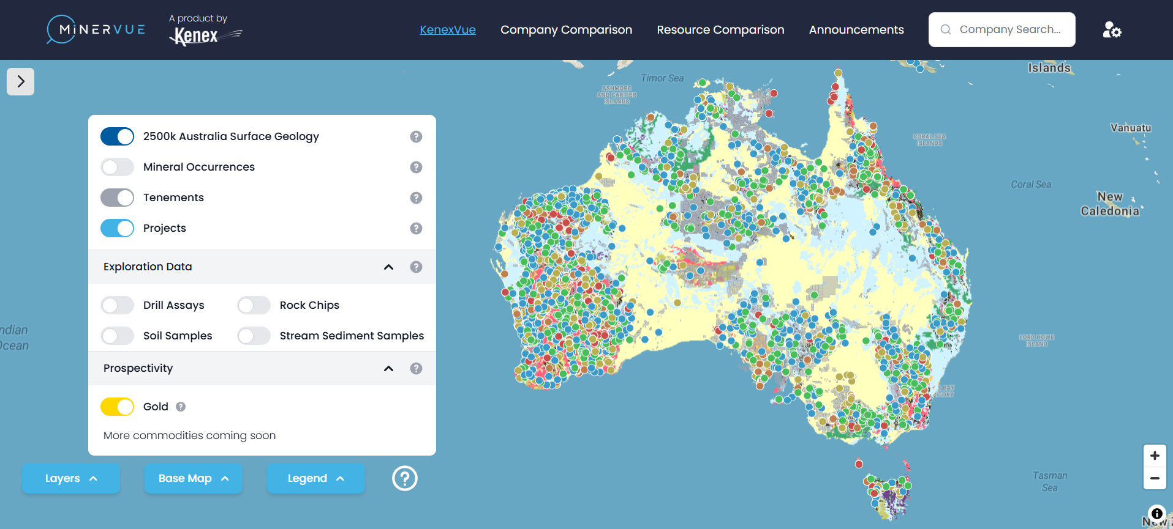
Task: Open help for 2500k Australia Surface Geology
Action: [x=416, y=136]
